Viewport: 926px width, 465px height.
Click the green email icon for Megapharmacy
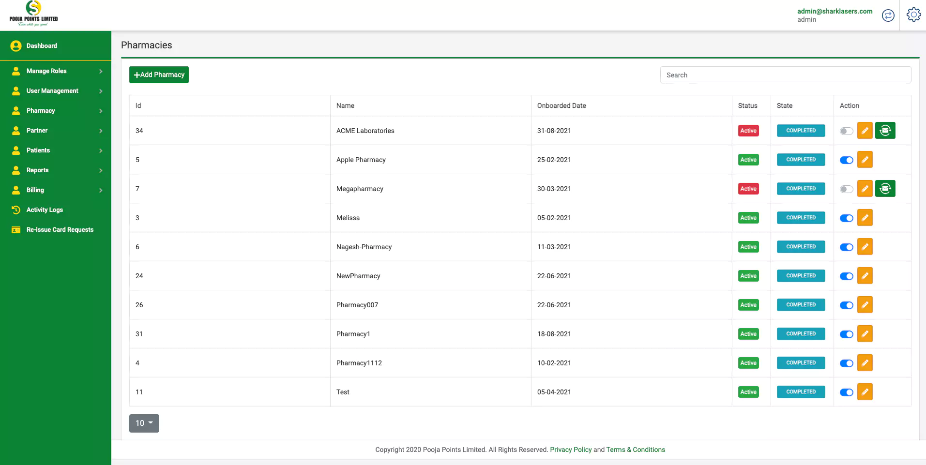885,189
